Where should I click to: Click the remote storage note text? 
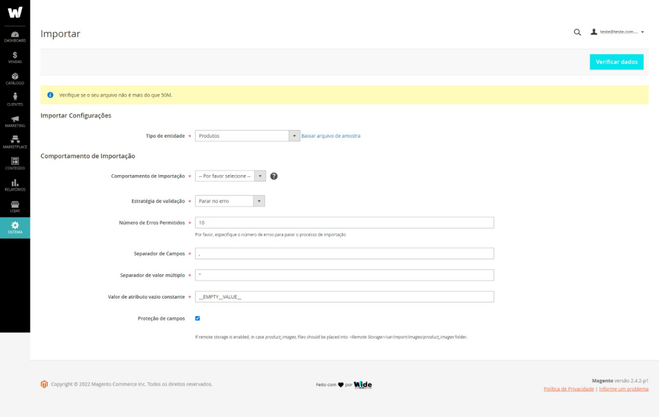(x=331, y=337)
